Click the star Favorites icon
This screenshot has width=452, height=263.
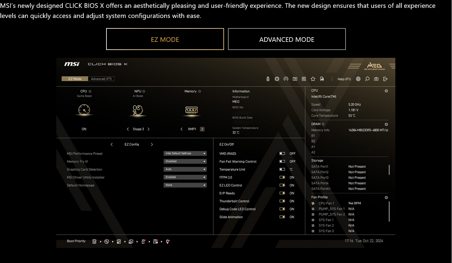pos(313,79)
